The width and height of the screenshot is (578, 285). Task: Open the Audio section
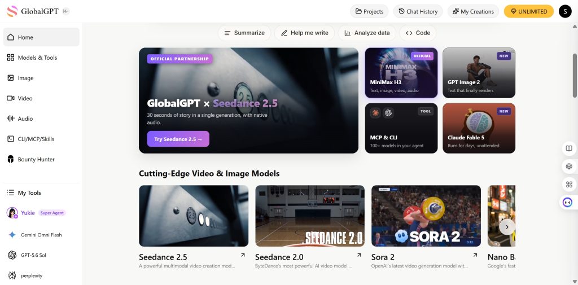(41, 119)
